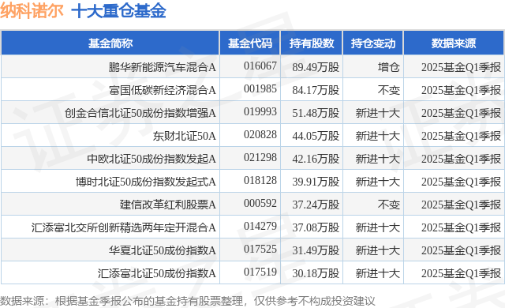The height and width of the screenshot is (308, 505).
Task: Click fund code 016067
Action: point(260,66)
